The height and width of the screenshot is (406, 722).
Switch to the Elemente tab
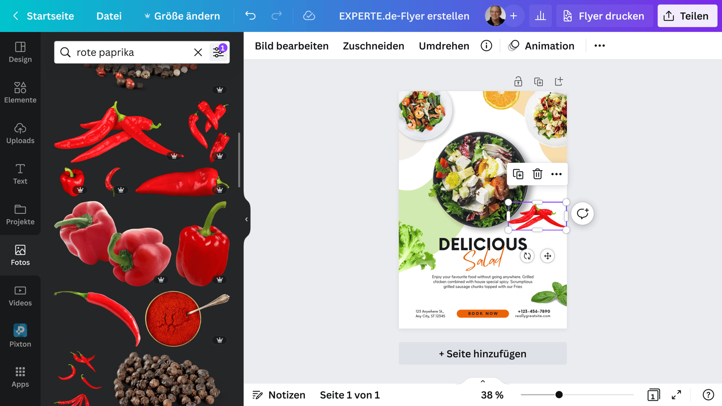click(20, 92)
